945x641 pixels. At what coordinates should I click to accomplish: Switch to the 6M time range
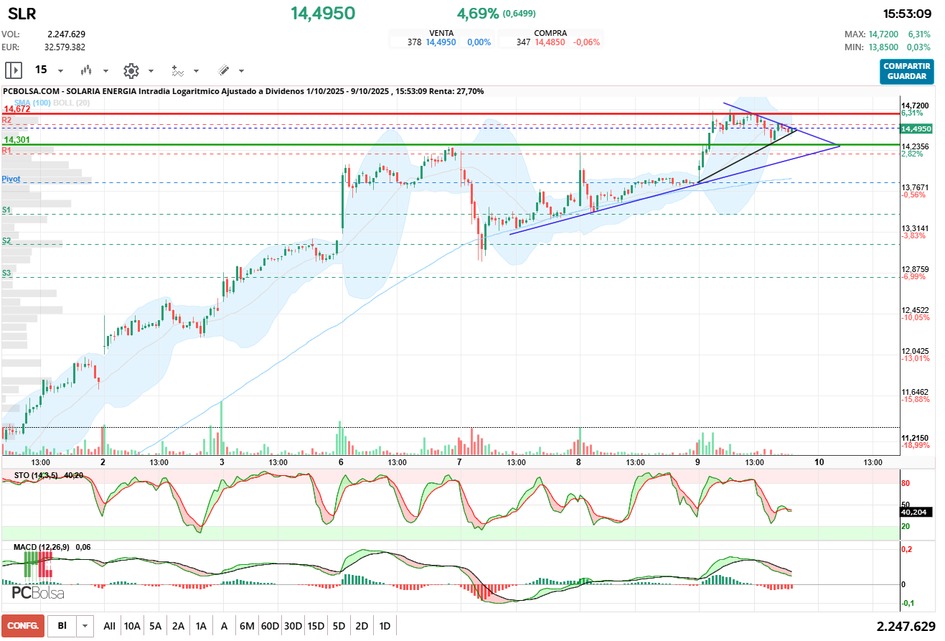tap(247, 626)
